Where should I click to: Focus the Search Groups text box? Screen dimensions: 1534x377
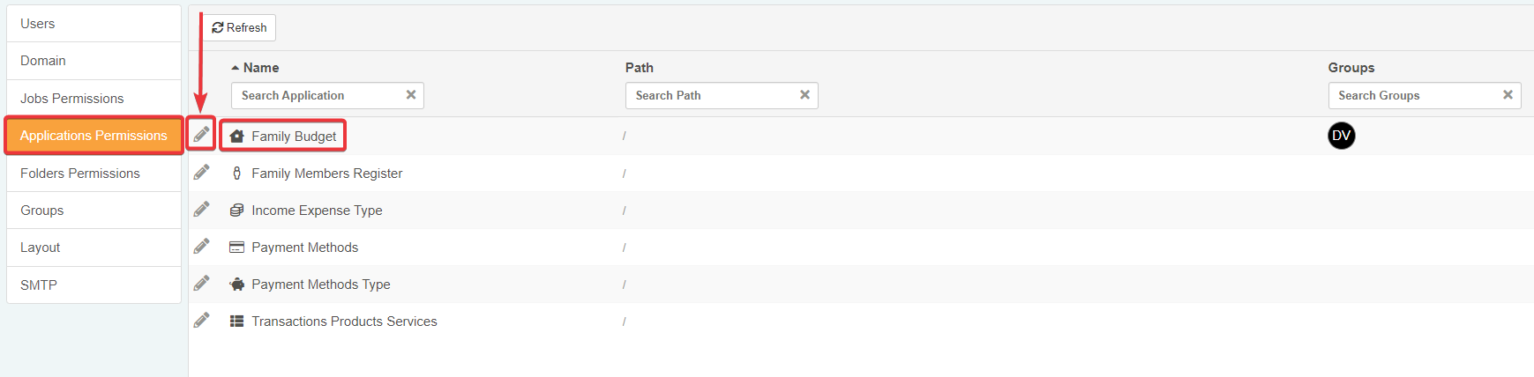point(1411,95)
